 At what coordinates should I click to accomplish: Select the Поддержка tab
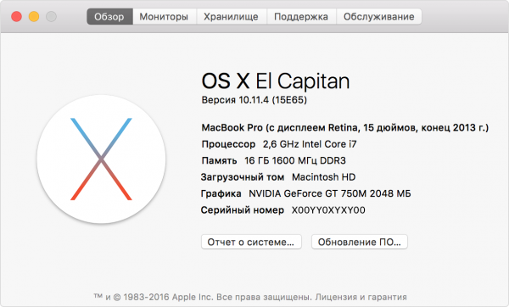tap(301, 17)
